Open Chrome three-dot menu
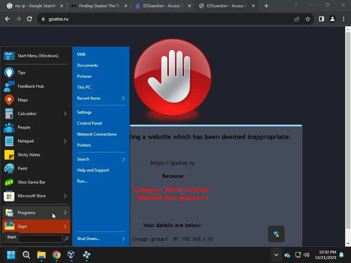The height and width of the screenshot is (263, 351). (x=343, y=19)
